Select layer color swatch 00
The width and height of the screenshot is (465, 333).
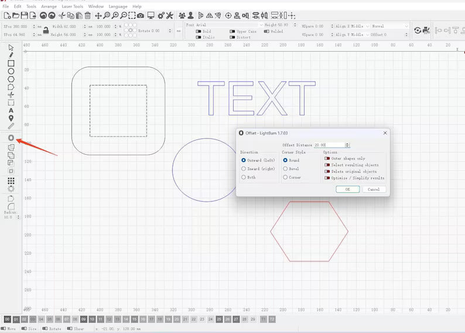(7, 320)
